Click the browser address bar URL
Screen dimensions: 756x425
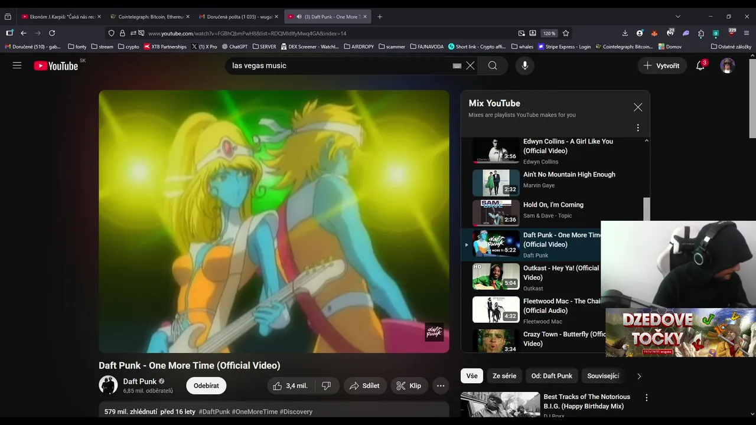coord(247,34)
